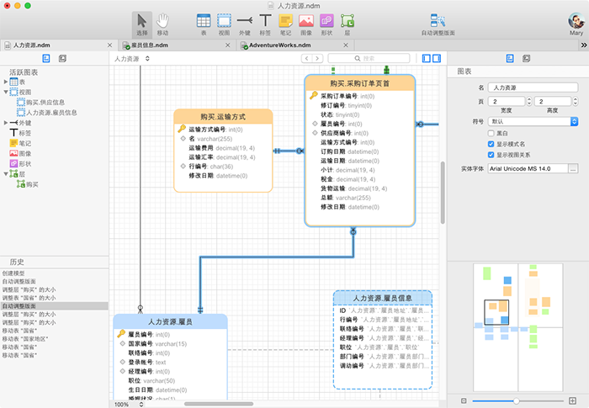The image size is (589, 408).
Task: Toggle the 黑白 checkbox
Action: click(491, 133)
